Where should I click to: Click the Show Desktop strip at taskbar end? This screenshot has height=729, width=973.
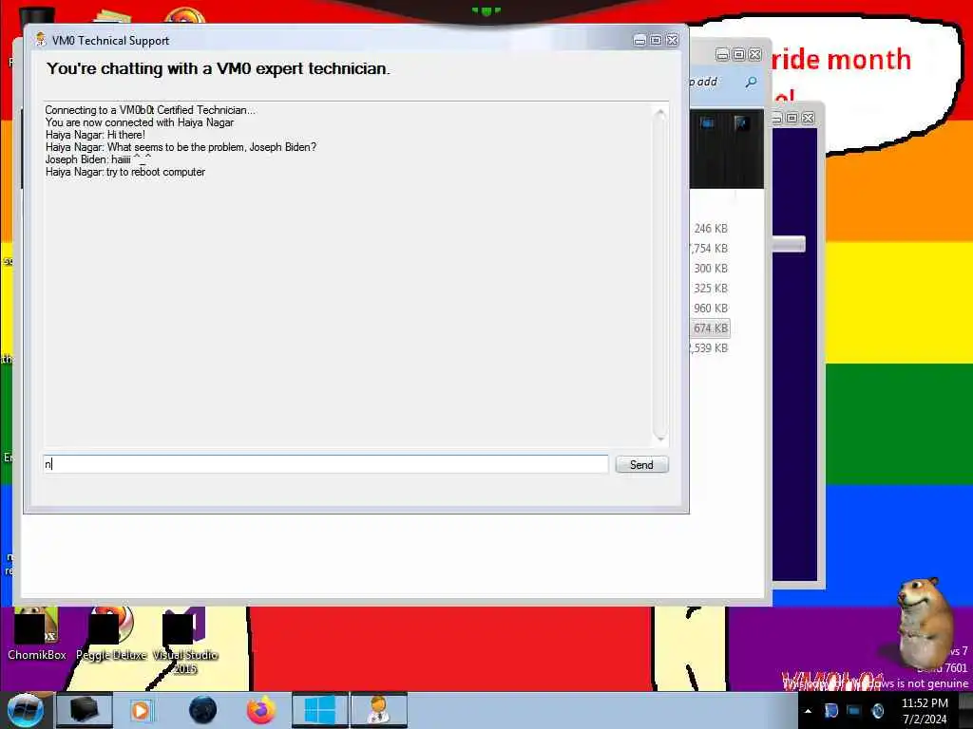point(965,711)
